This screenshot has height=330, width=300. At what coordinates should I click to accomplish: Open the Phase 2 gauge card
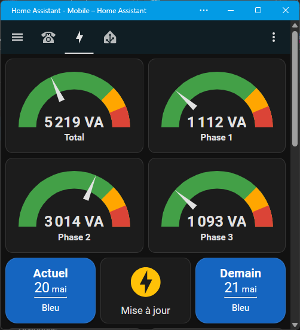pyautogui.click(x=74, y=205)
